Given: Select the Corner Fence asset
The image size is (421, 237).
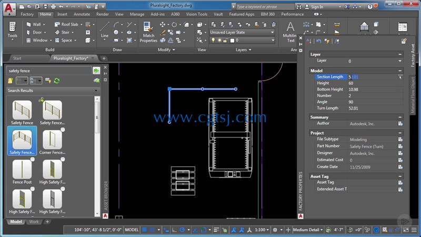Looking at the screenshot, I should coord(52,142).
